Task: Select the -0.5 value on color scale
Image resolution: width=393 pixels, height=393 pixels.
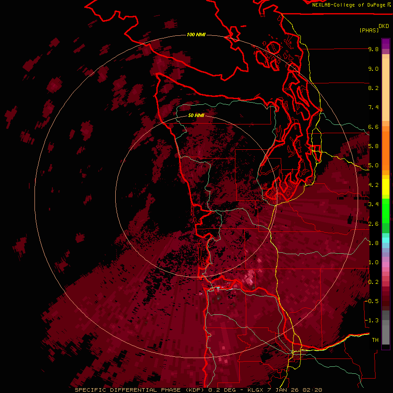Action: [372, 301]
